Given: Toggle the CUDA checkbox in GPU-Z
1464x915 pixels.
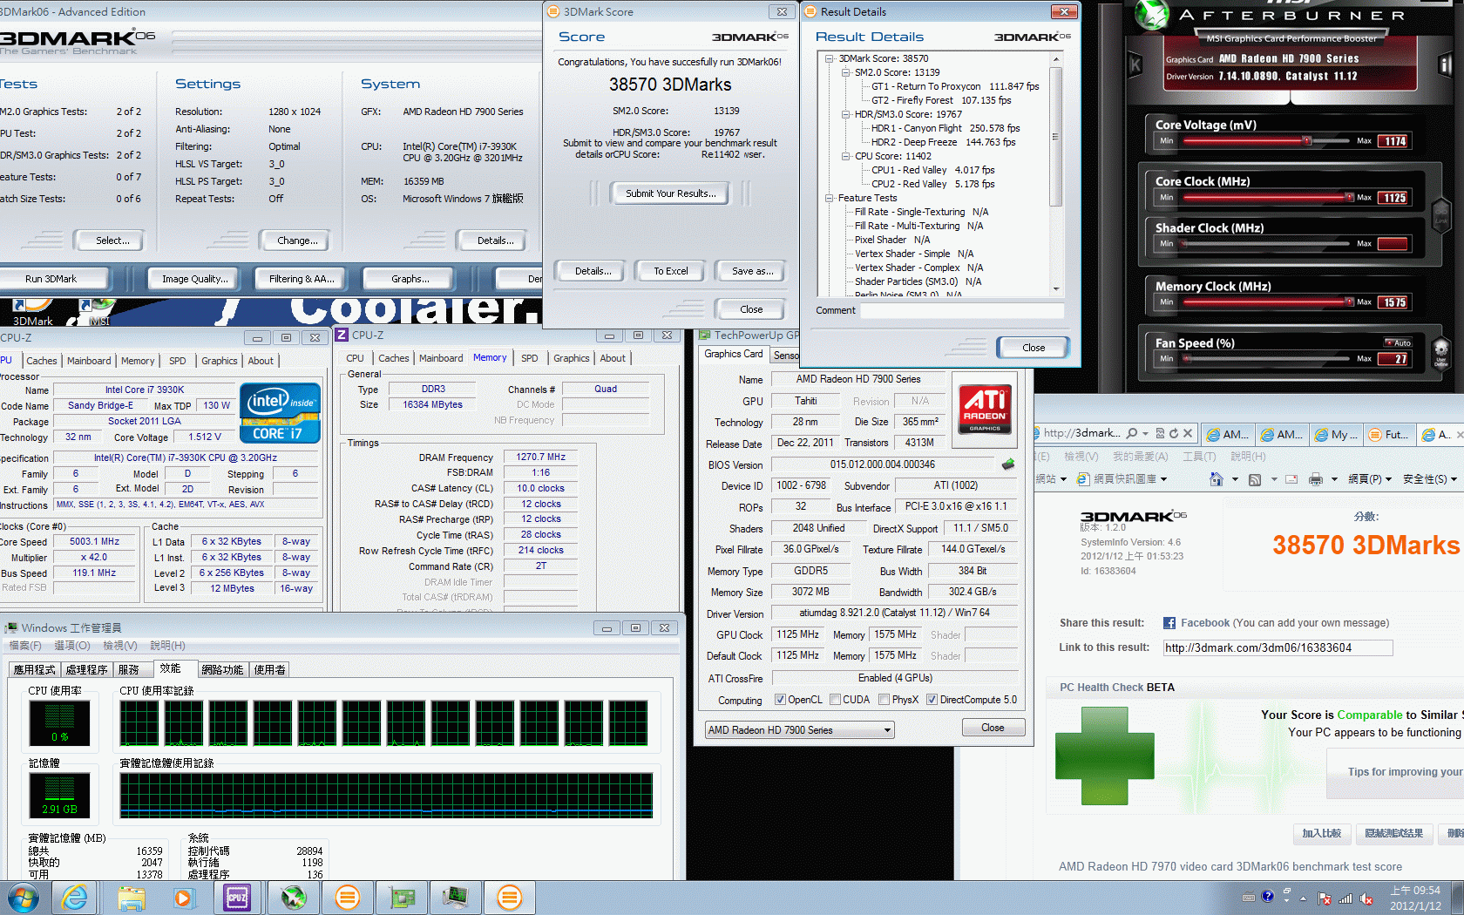Looking at the screenshot, I should 836,700.
